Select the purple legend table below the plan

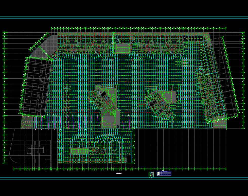164,173
